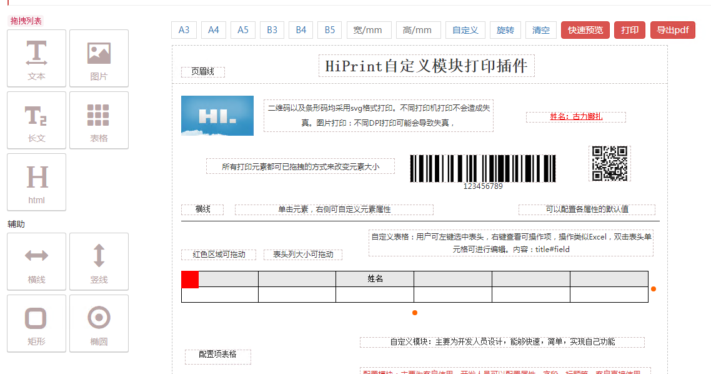Select the html element icon
The image size is (711, 374).
pyautogui.click(x=36, y=182)
